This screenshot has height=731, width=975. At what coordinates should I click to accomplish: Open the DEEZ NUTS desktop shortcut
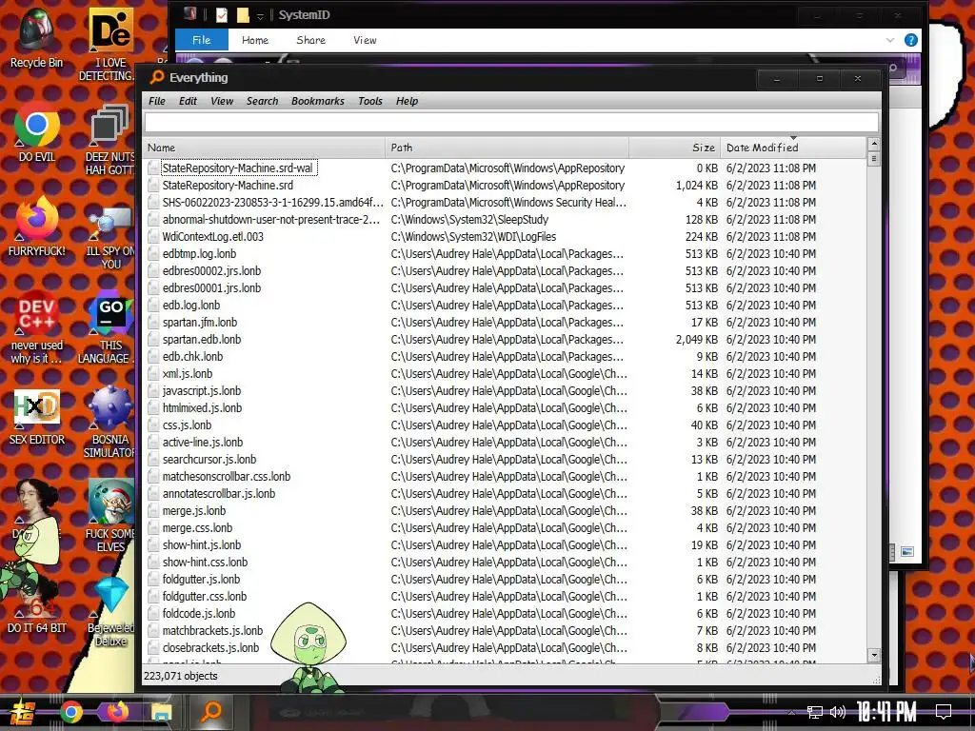click(109, 139)
